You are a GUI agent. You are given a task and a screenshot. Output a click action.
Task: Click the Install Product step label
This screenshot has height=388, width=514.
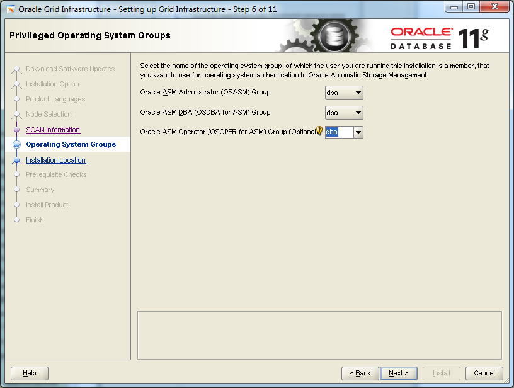point(47,205)
